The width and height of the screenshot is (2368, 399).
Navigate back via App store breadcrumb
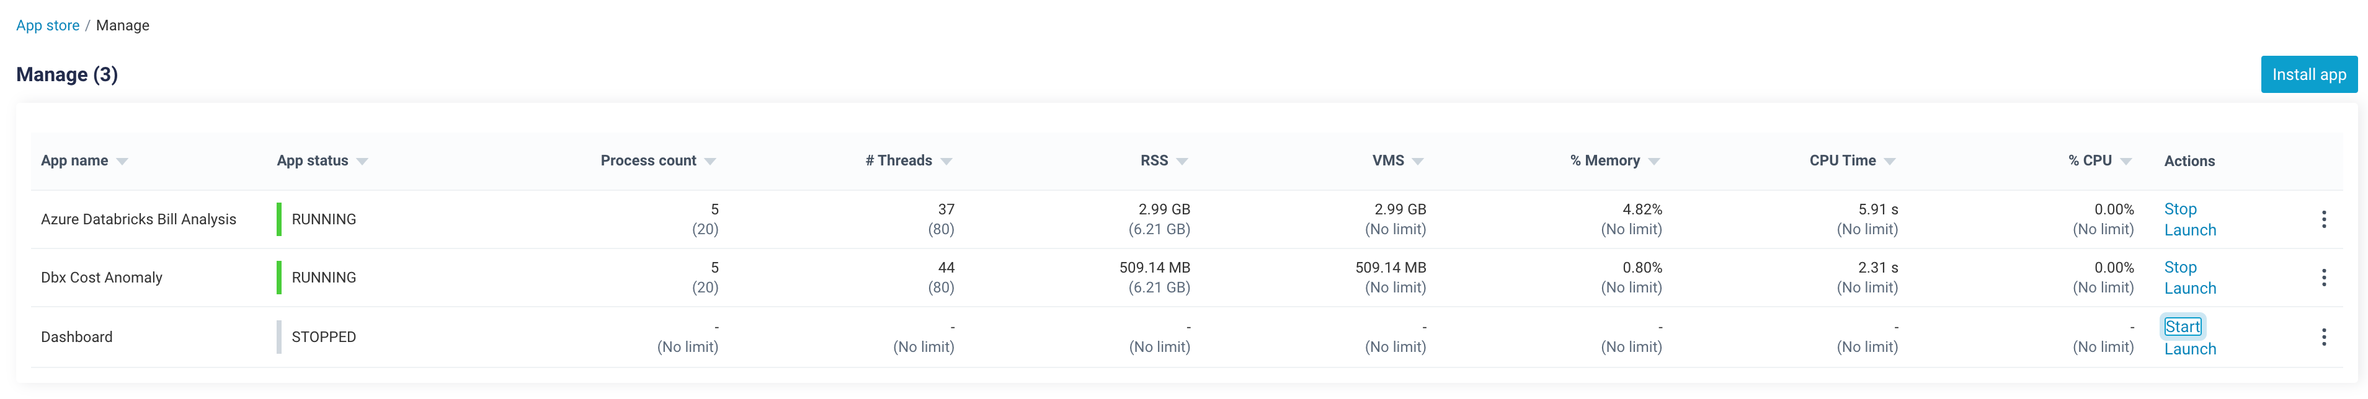click(x=47, y=25)
